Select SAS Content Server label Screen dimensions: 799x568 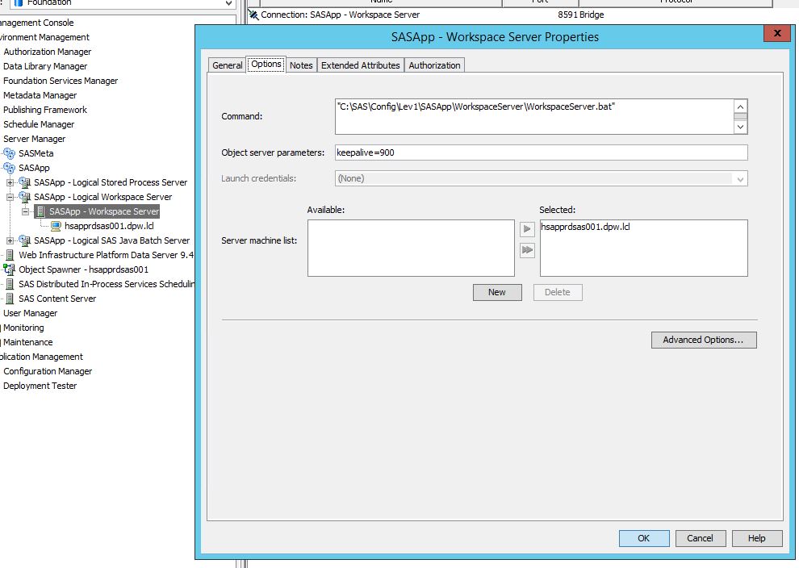[57, 299]
